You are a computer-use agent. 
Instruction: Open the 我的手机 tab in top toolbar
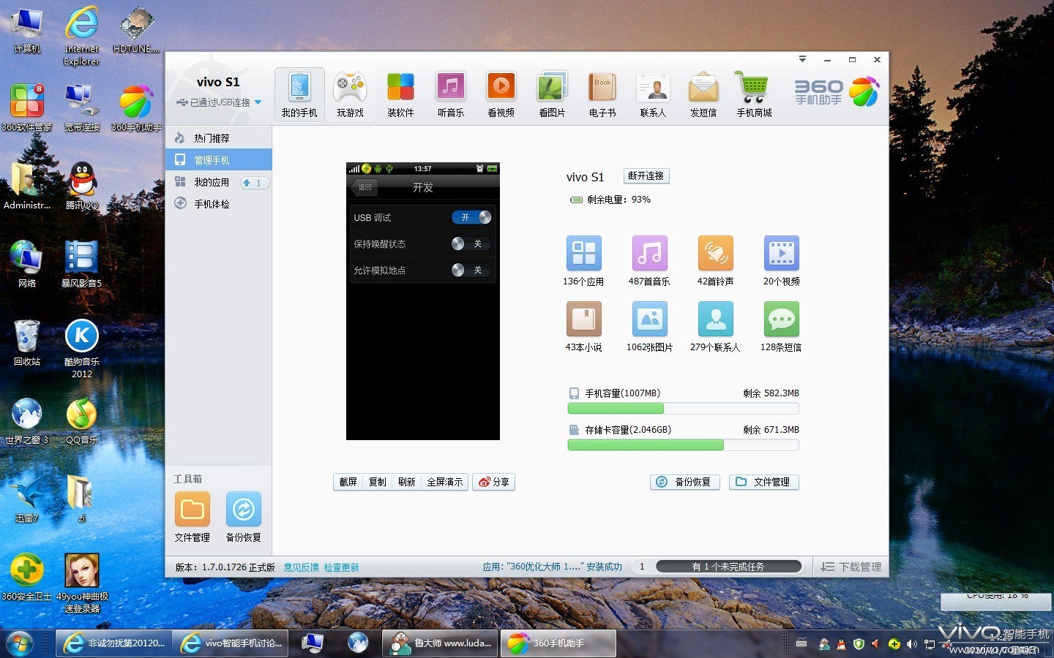point(299,94)
